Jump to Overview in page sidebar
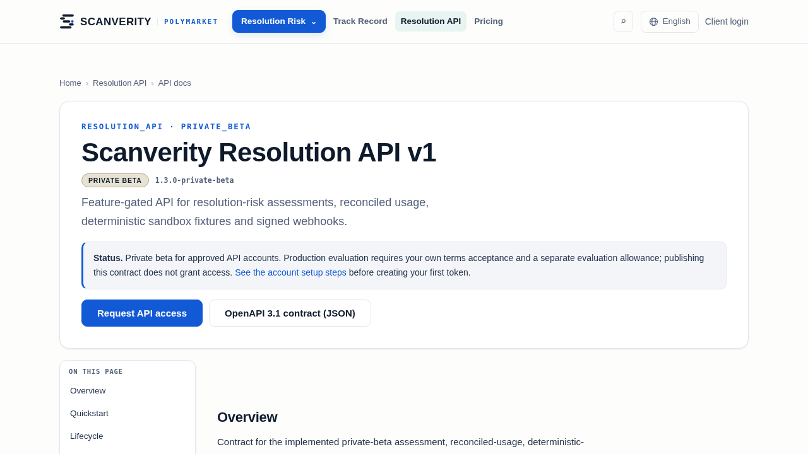Viewport: 808px width, 454px height. 88,391
